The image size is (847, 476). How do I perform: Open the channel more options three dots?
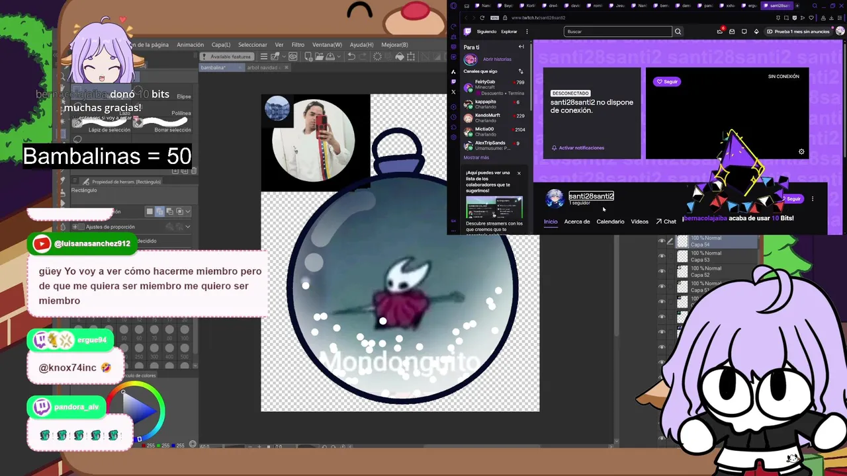[x=813, y=199]
